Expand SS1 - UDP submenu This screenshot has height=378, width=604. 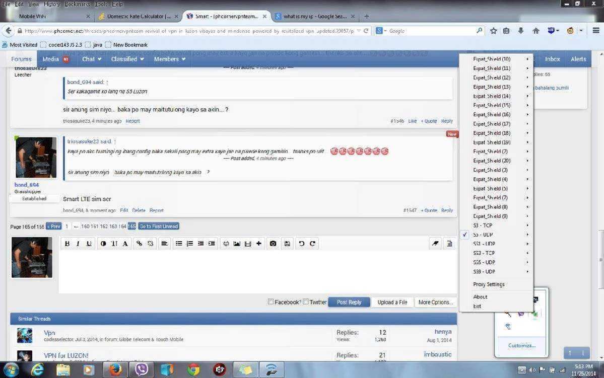[496, 244]
